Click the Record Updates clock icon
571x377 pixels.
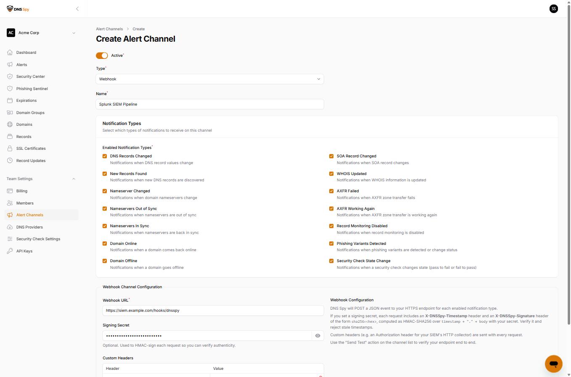(10, 161)
